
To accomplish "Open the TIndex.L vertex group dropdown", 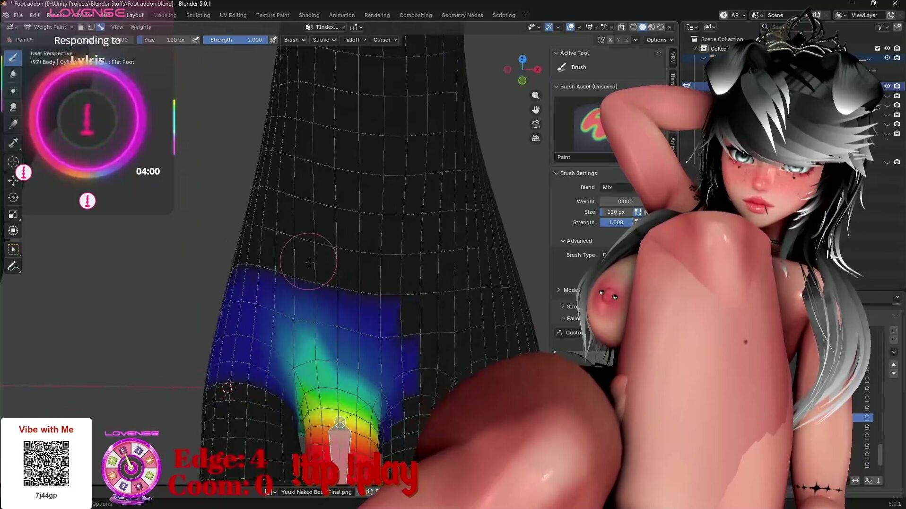I will click(325, 27).
